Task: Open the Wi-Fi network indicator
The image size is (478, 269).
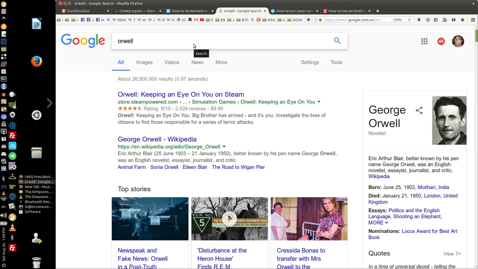Action: tap(4, 200)
